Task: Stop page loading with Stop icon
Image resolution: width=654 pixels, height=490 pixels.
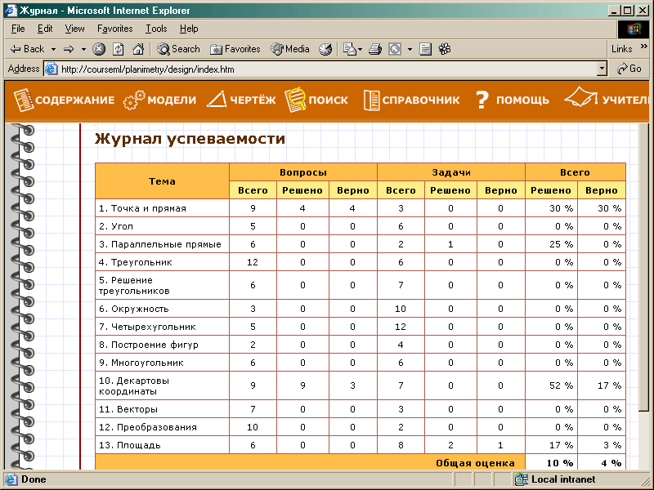Action: pos(99,49)
